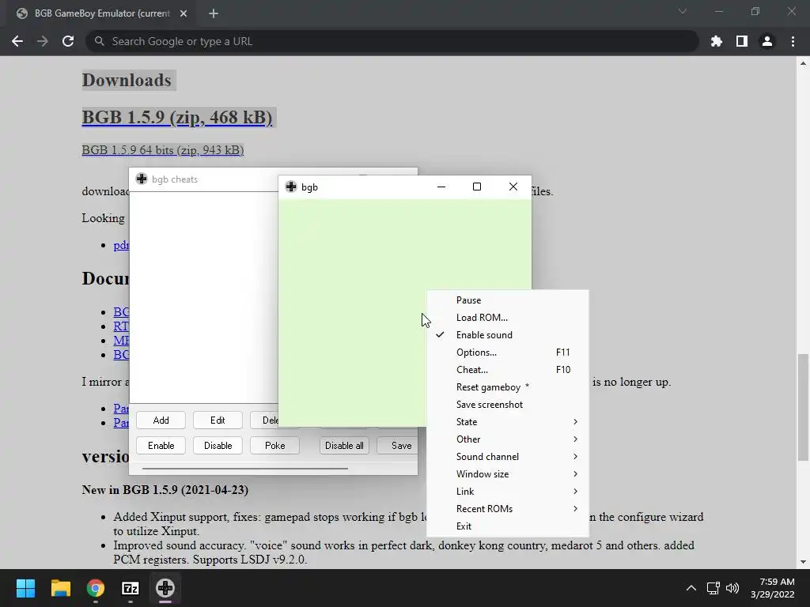Open the Windows Start menu
The image size is (810, 607).
click(25, 588)
